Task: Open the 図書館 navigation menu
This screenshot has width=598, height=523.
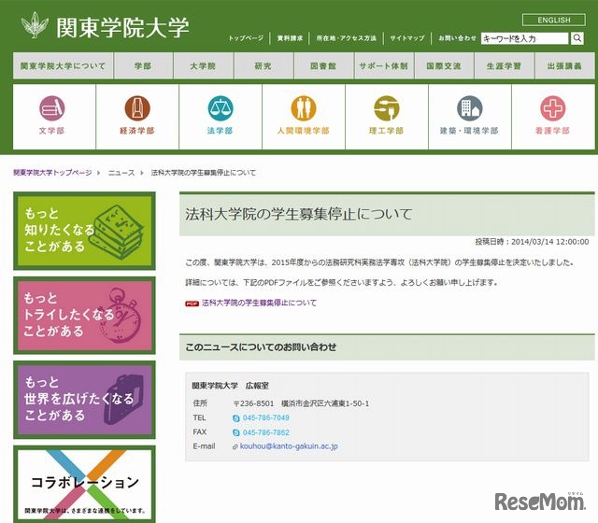Action: pyautogui.click(x=323, y=65)
